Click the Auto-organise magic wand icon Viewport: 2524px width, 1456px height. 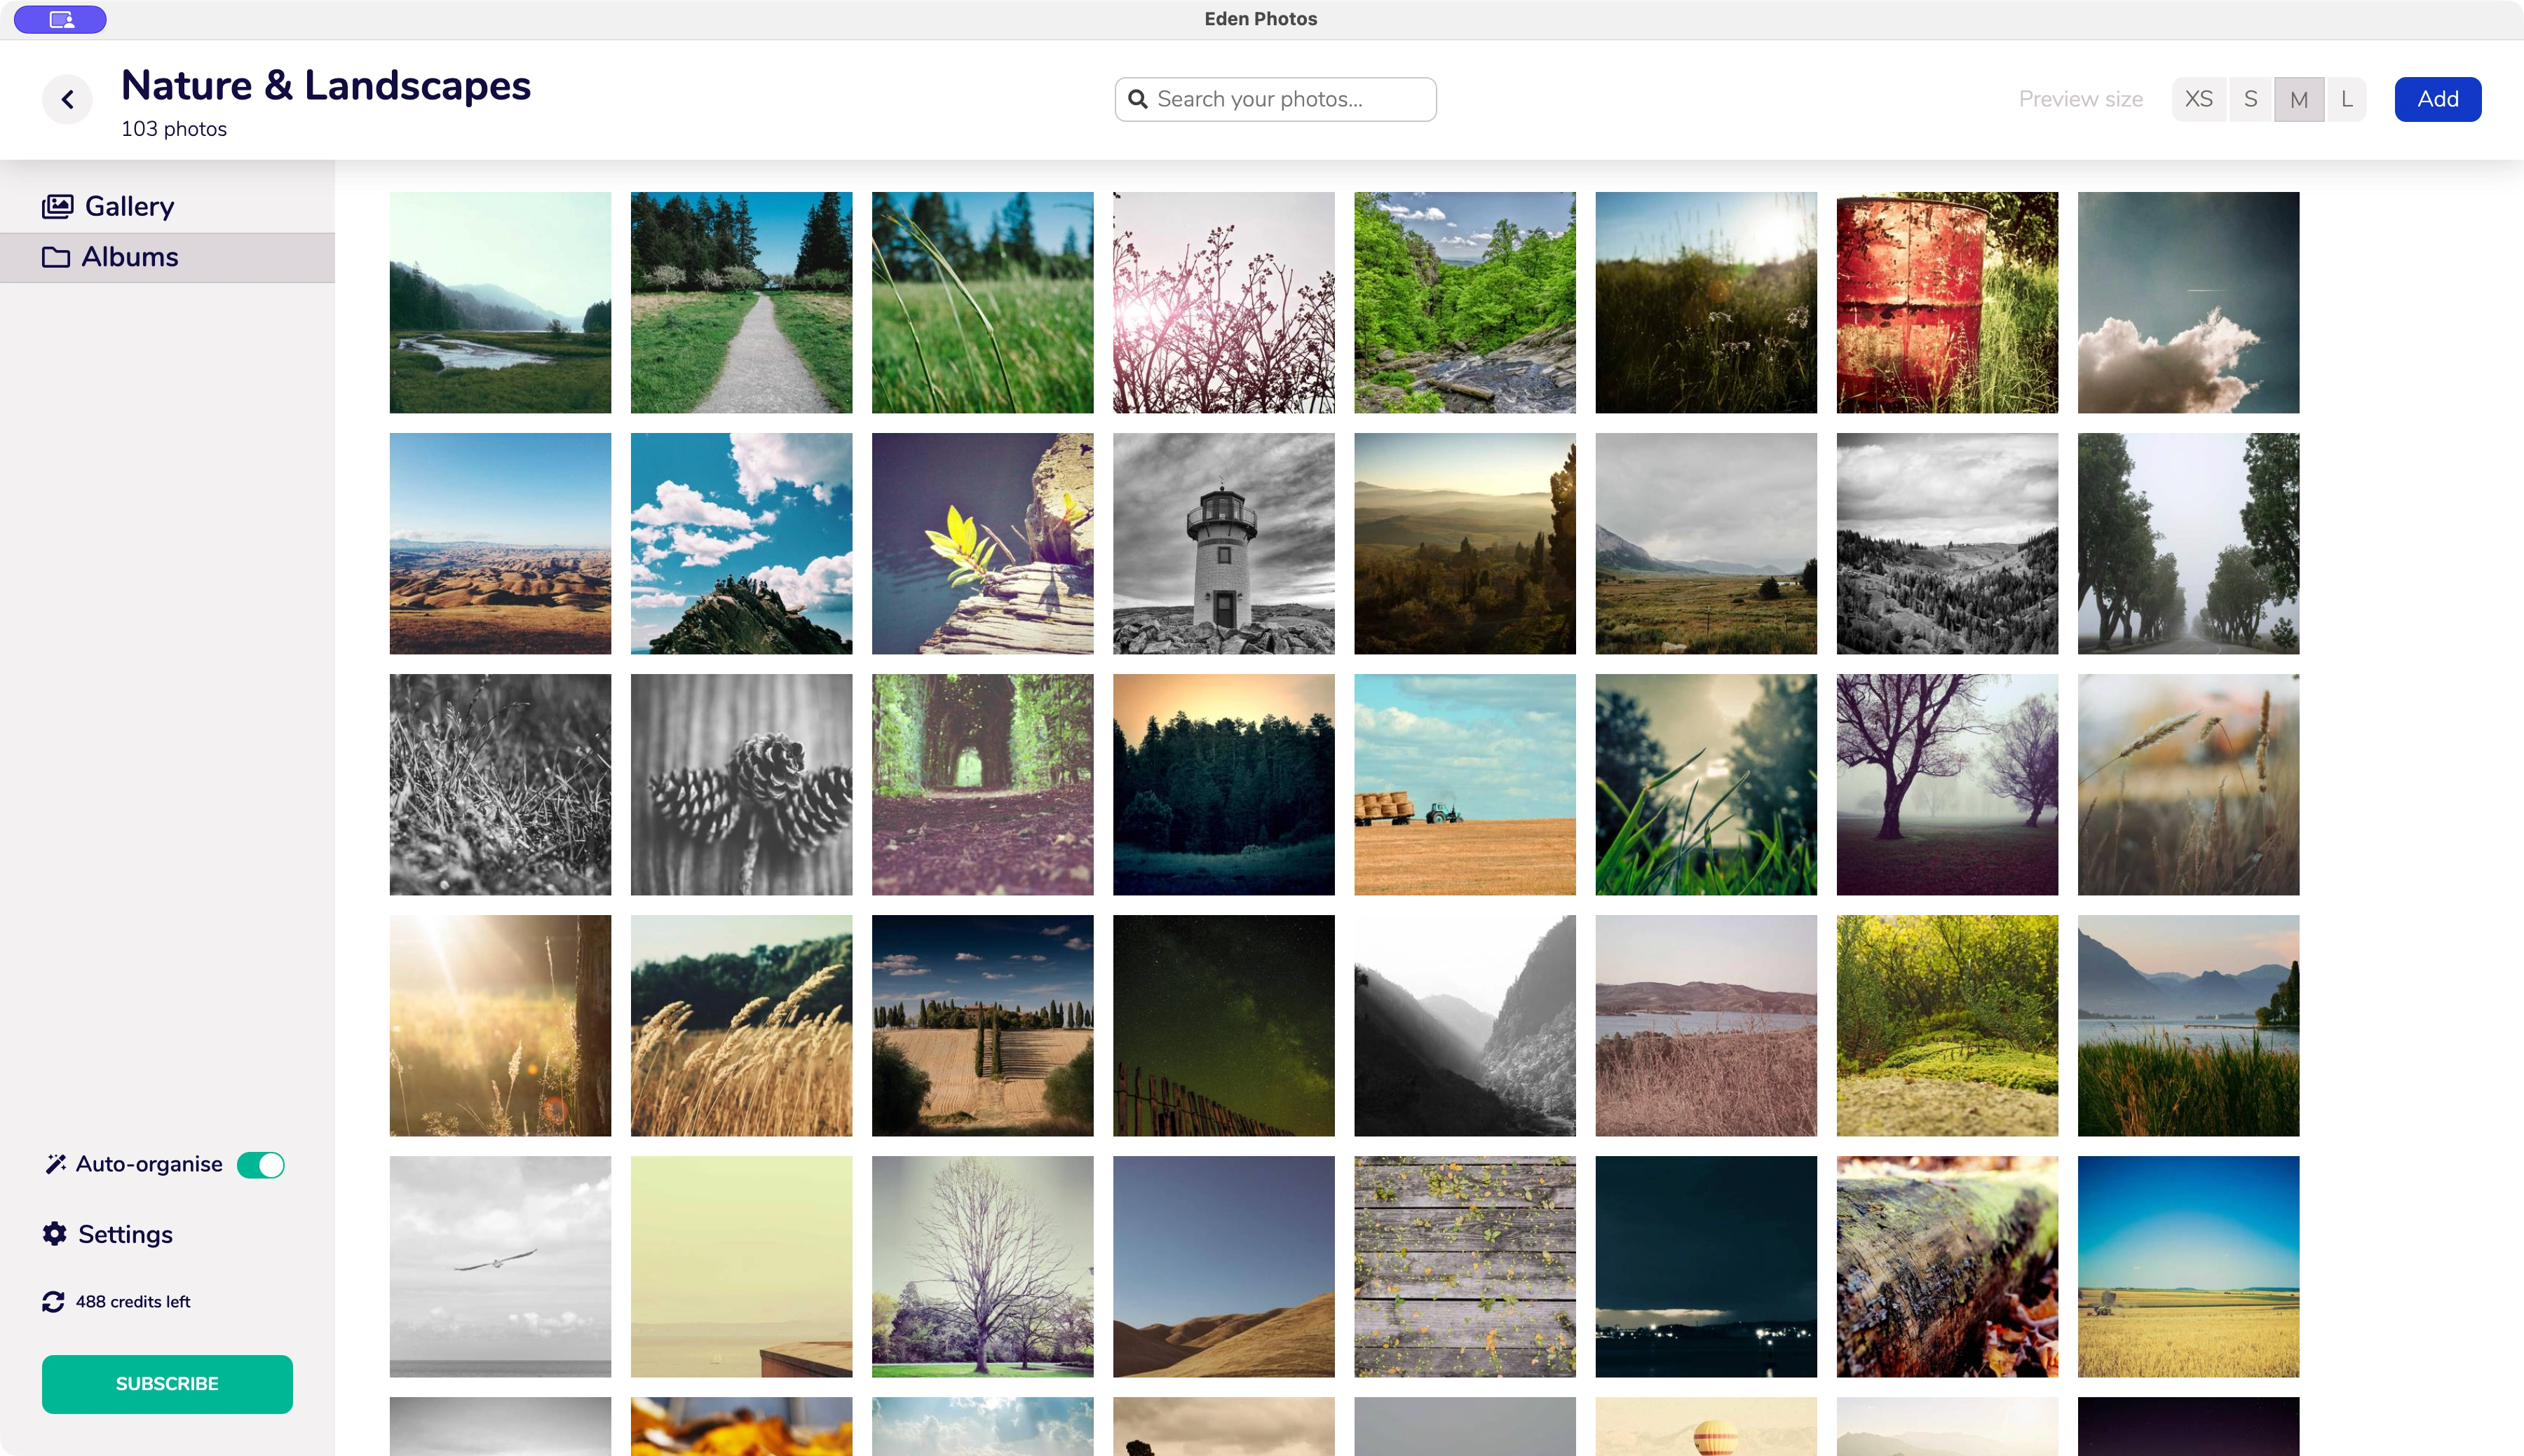coord(56,1164)
